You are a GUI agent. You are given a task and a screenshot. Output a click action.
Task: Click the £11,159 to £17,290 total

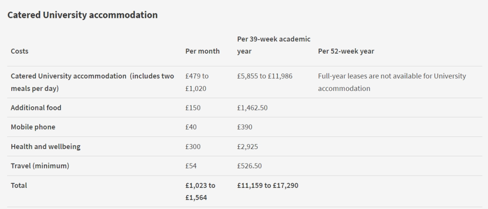[267, 185]
